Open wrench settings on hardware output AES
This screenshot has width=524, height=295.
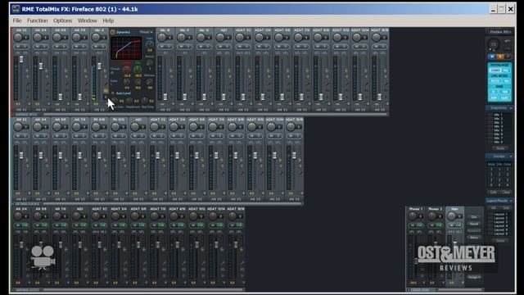pyautogui.click(x=86, y=263)
